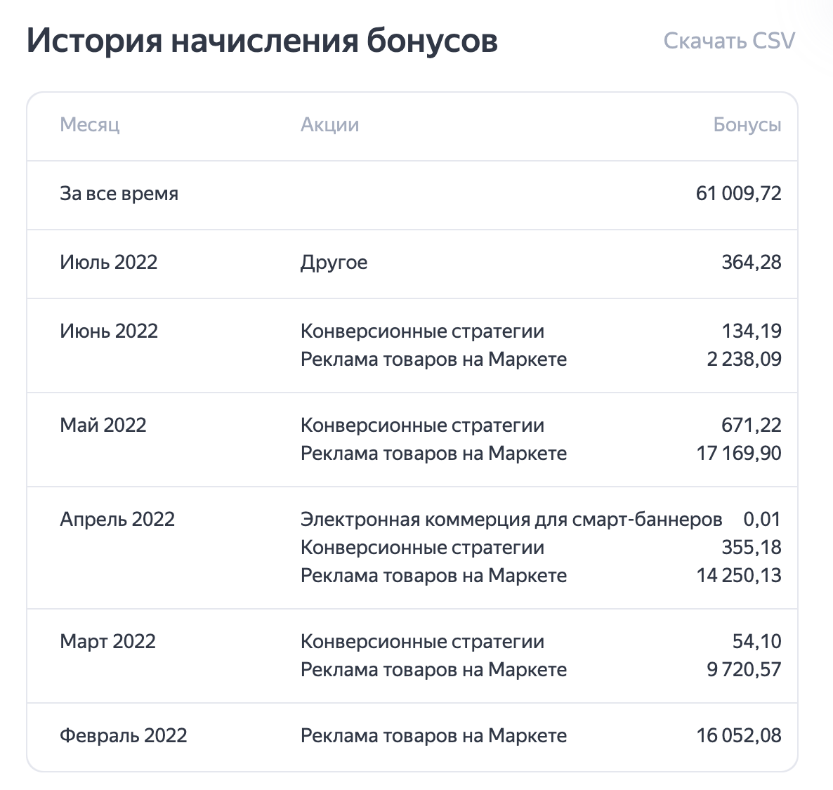The image size is (833, 790).
Task: Click the 17 169,90 bonus amount
Action: point(738,454)
